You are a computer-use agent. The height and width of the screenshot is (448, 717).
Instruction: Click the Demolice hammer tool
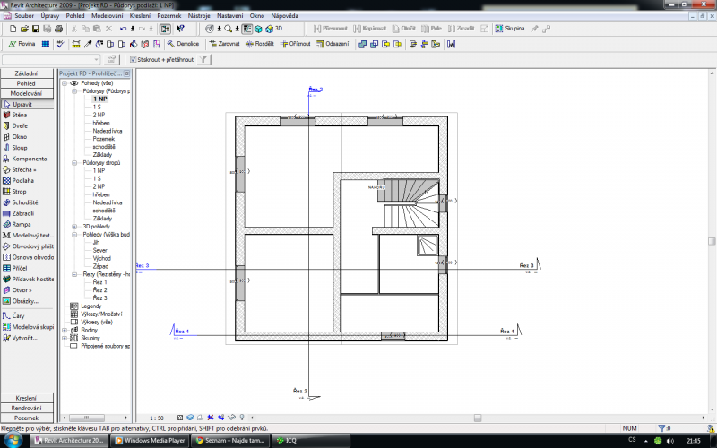tap(183, 43)
